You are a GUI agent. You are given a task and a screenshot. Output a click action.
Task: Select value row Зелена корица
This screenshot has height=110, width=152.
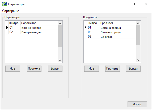point(110,32)
